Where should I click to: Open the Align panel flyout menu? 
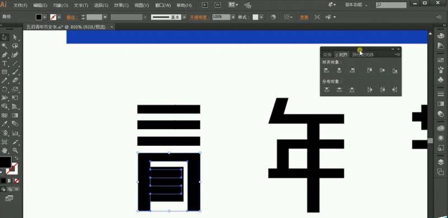pyautogui.click(x=398, y=55)
